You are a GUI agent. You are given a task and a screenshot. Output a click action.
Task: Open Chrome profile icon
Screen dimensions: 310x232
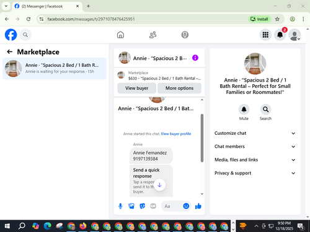[x=292, y=19]
